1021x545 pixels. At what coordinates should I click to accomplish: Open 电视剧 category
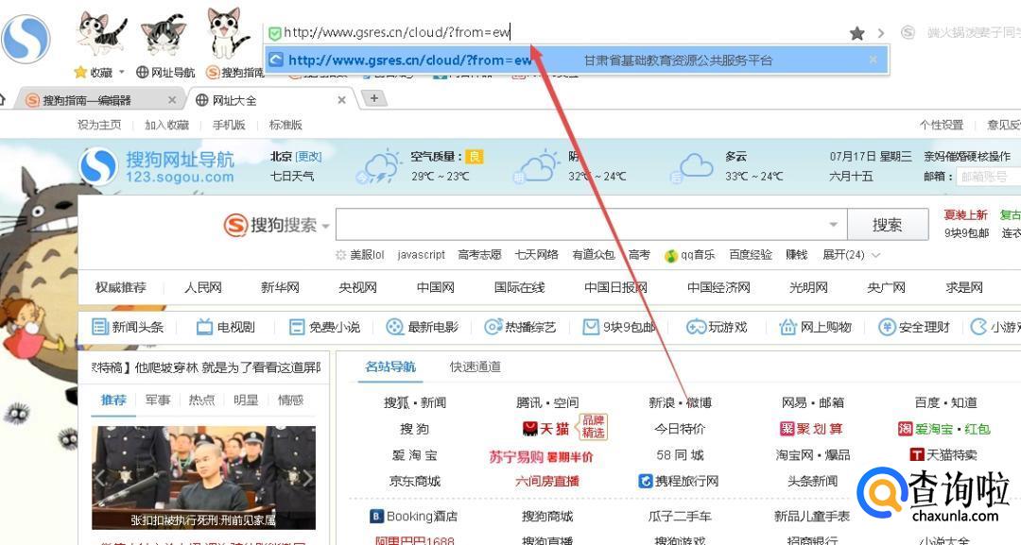coord(226,327)
